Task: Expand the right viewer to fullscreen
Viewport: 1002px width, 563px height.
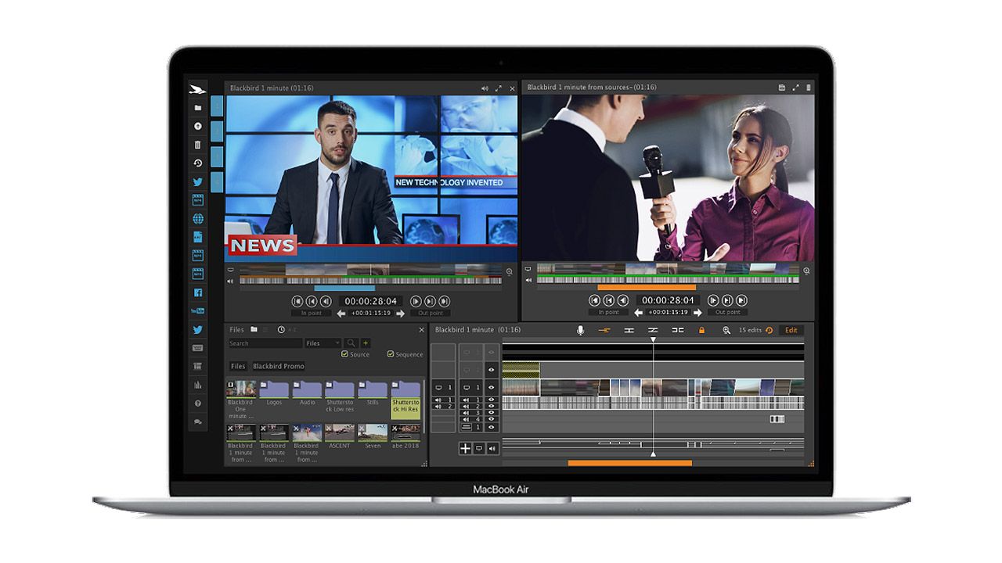Action: (795, 88)
